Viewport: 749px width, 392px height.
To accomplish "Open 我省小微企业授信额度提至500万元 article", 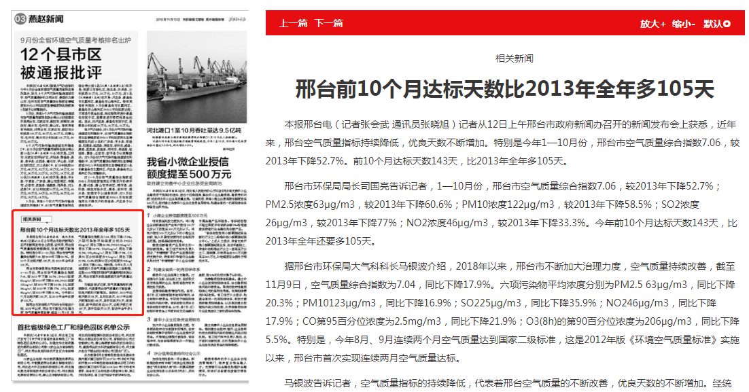I will 189,168.
